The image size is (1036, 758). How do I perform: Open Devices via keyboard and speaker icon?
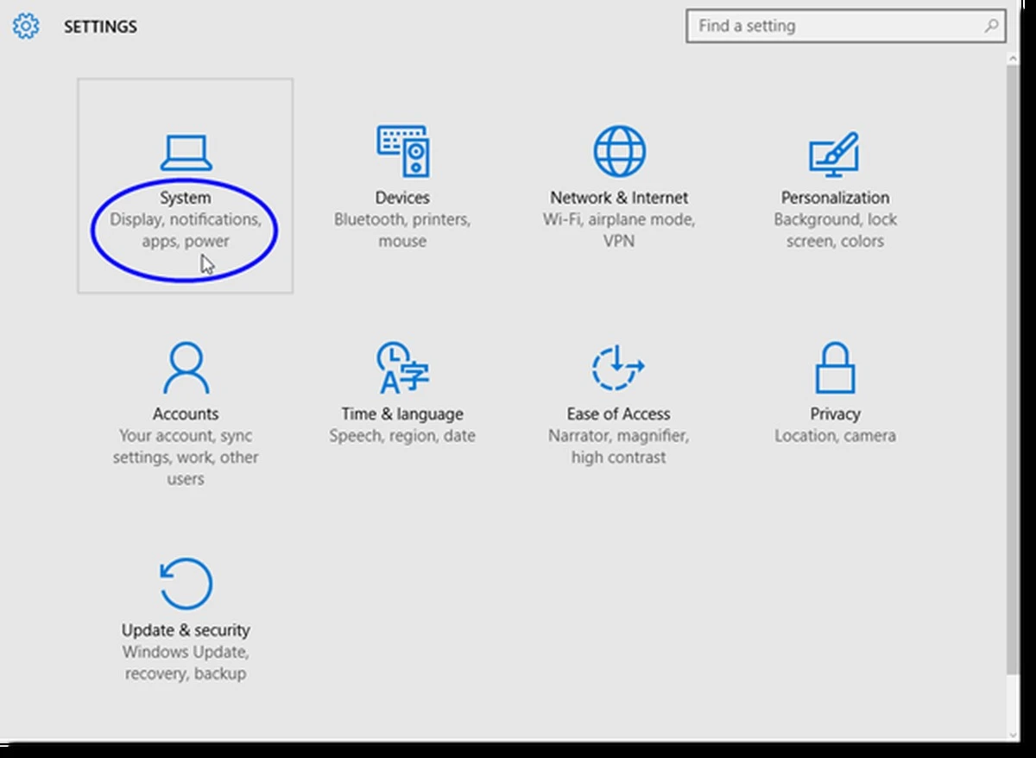(x=402, y=152)
